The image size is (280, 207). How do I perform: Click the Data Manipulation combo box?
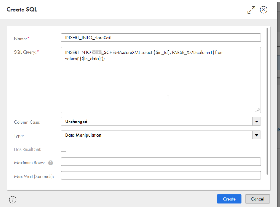(157, 135)
